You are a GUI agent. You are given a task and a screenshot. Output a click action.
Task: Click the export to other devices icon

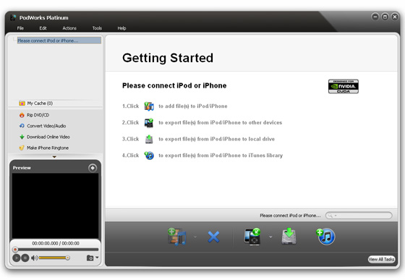tap(252, 237)
